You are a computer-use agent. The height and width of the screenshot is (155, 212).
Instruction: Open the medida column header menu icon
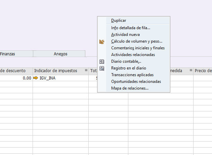(191, 70)
